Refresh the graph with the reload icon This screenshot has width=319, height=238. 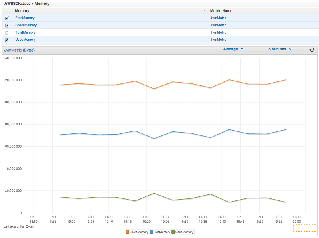tap(312, 50)
